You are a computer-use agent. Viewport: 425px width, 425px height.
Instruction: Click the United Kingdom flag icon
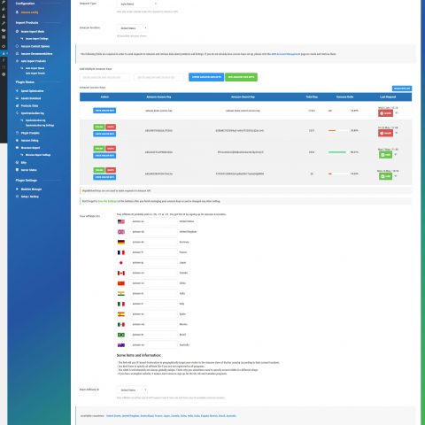(121, 232)
